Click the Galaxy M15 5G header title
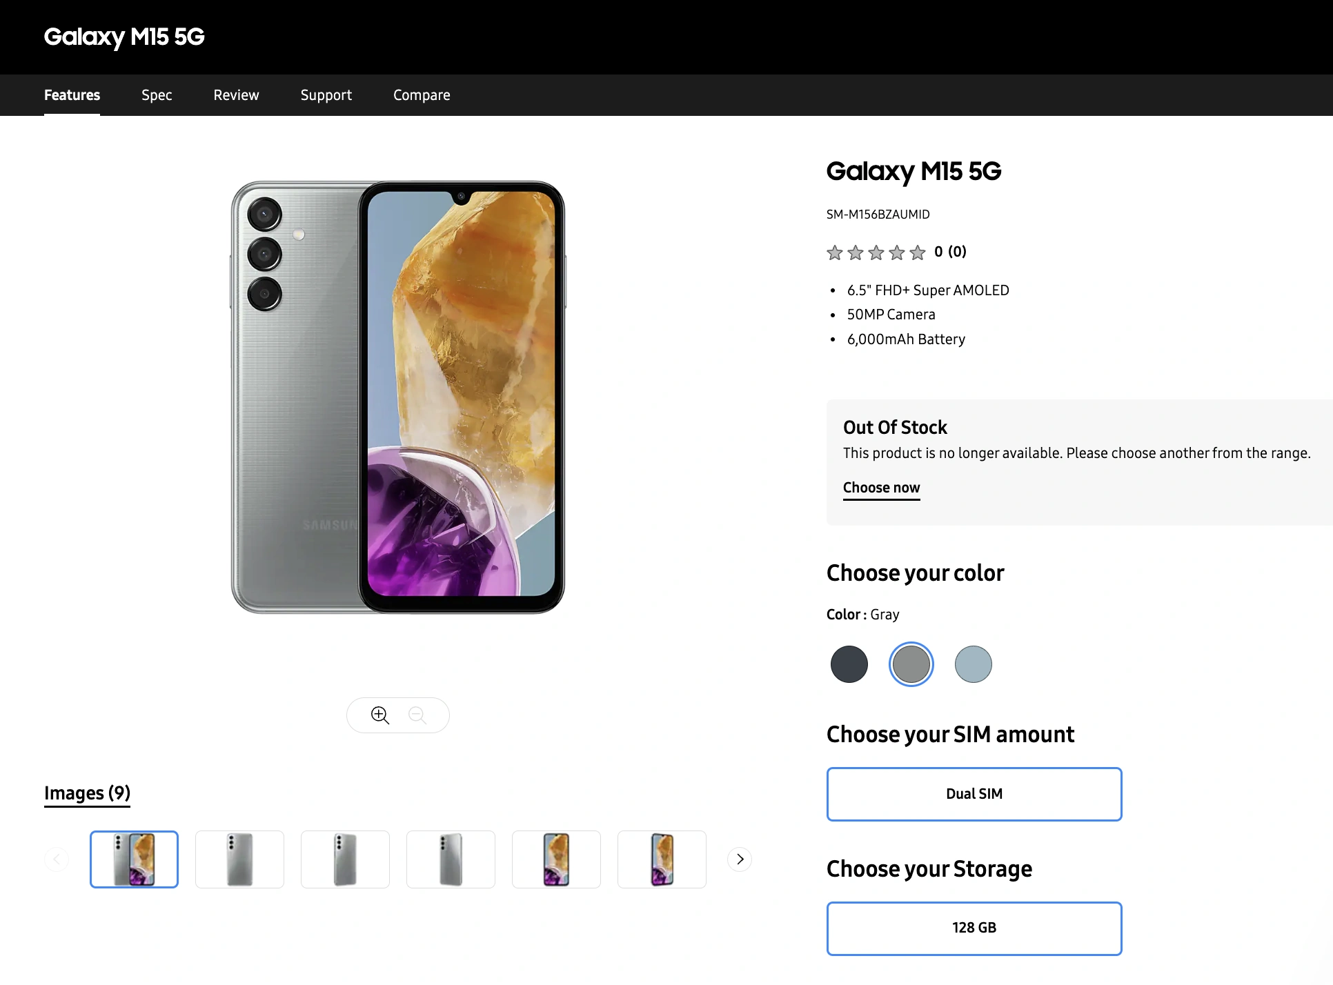1333x985 pixels. (124, 37)
